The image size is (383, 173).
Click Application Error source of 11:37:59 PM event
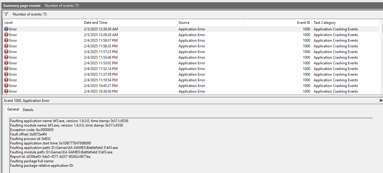192,74
